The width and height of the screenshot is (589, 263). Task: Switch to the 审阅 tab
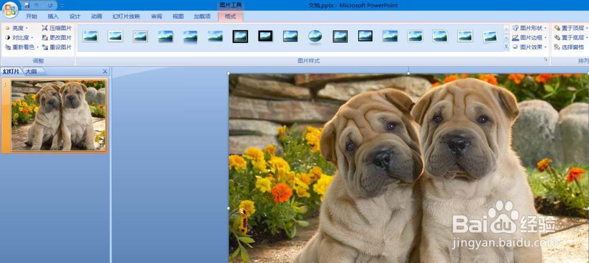(x=156, y=16)
